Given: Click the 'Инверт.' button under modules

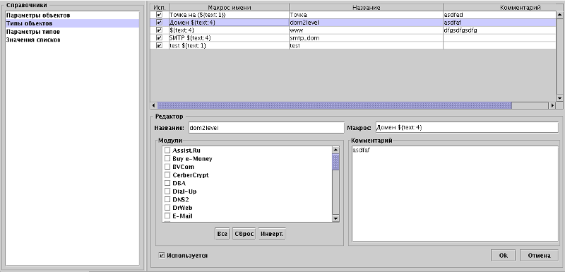Looking at the screenshot, I should (x=272, y=234).
